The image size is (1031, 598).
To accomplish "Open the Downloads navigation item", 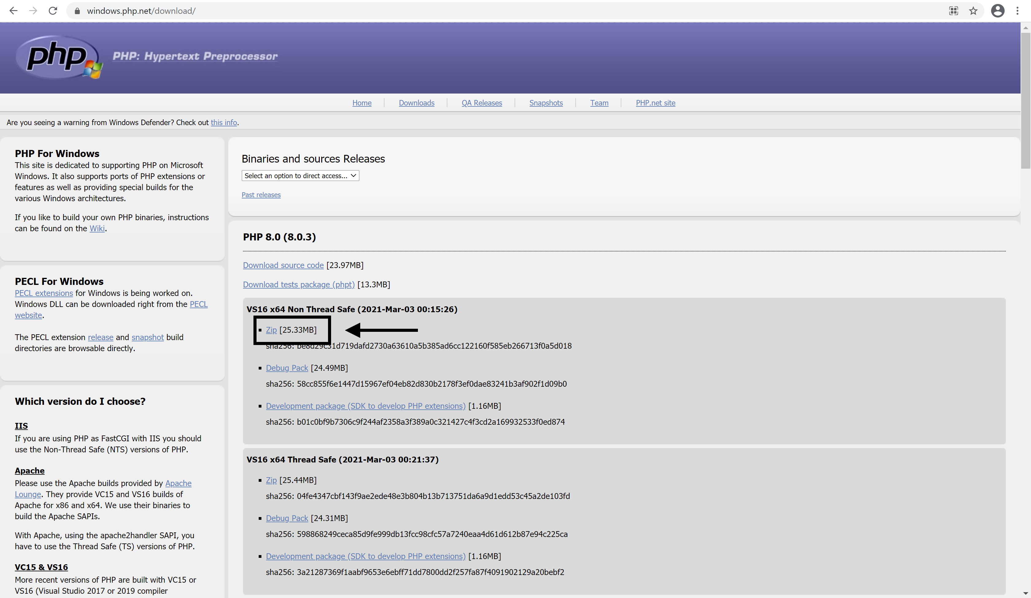I will click(x=416, y=103).
